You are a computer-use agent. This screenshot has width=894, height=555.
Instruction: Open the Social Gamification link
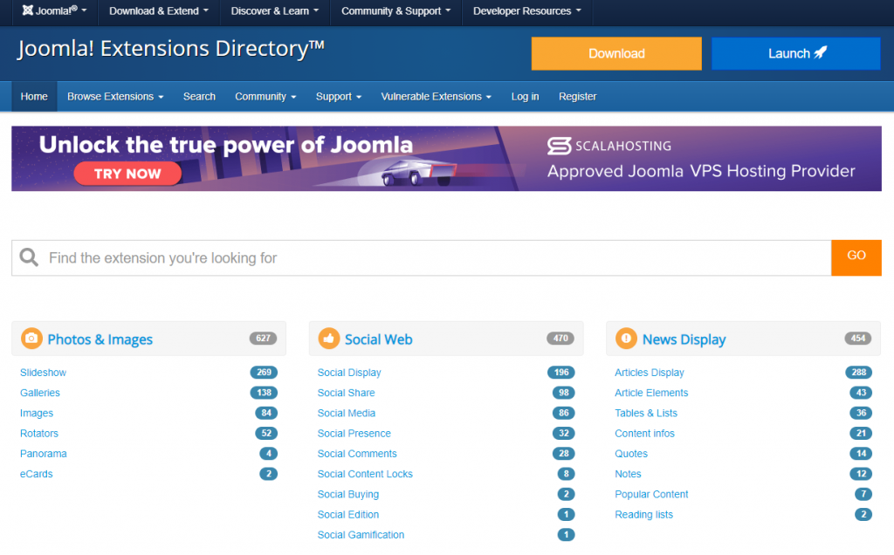tap(361, 534)
